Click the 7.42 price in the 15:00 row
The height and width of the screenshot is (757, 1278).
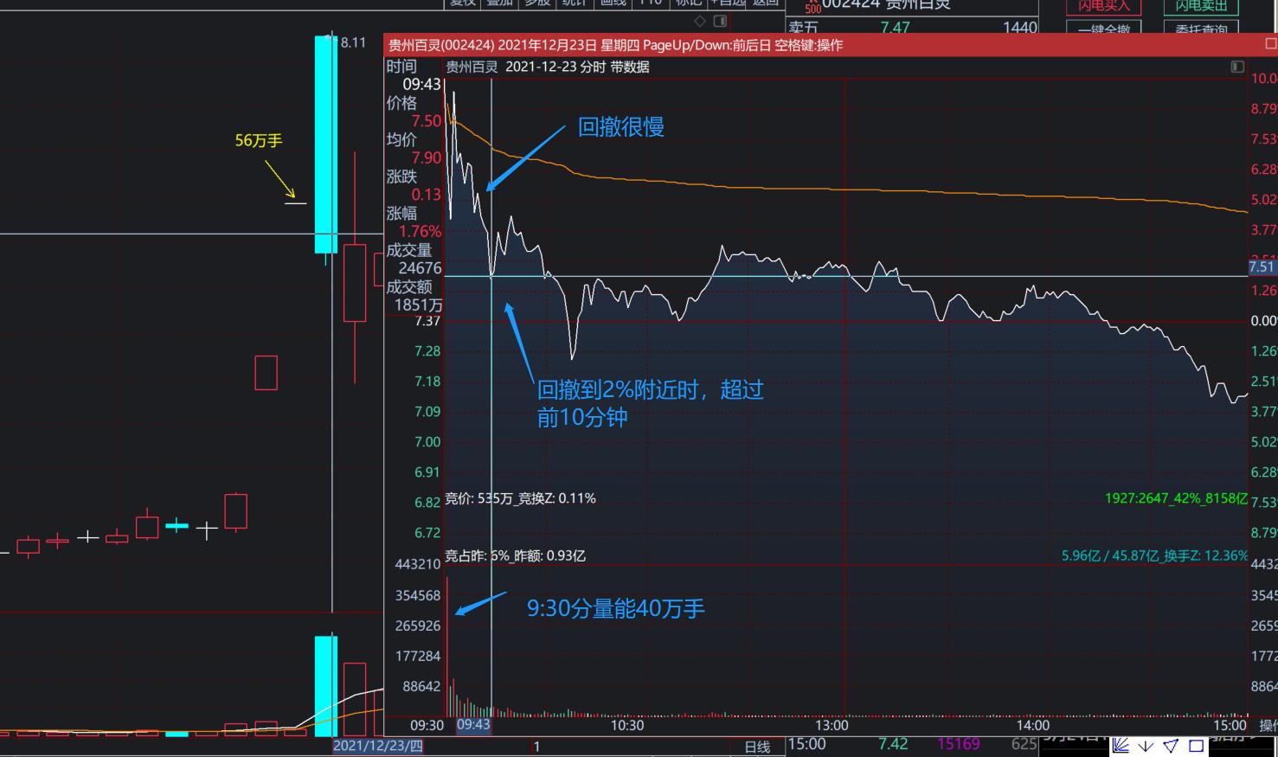click(893, 744)
